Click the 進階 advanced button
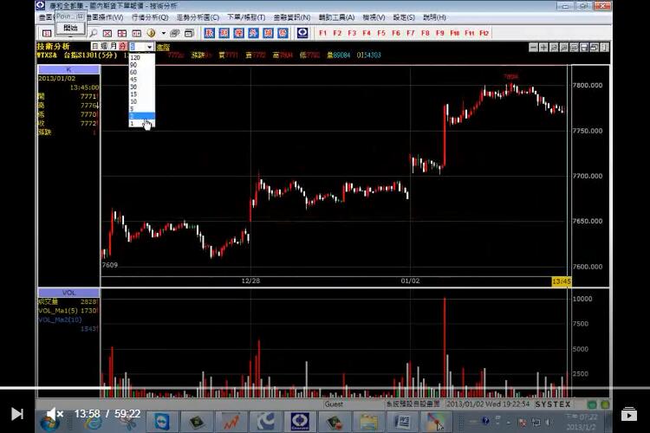The image size is (650, 433). tap(162, 47)
